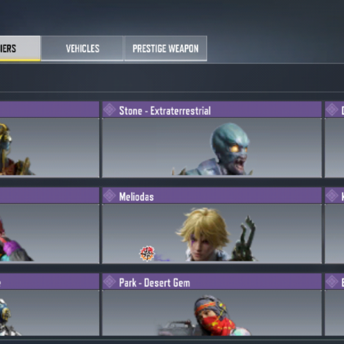This screenshot has width=344, height=344.
Task: Click diamond rarity icon beside Park - Desert Gem
Action: (109, 282)
